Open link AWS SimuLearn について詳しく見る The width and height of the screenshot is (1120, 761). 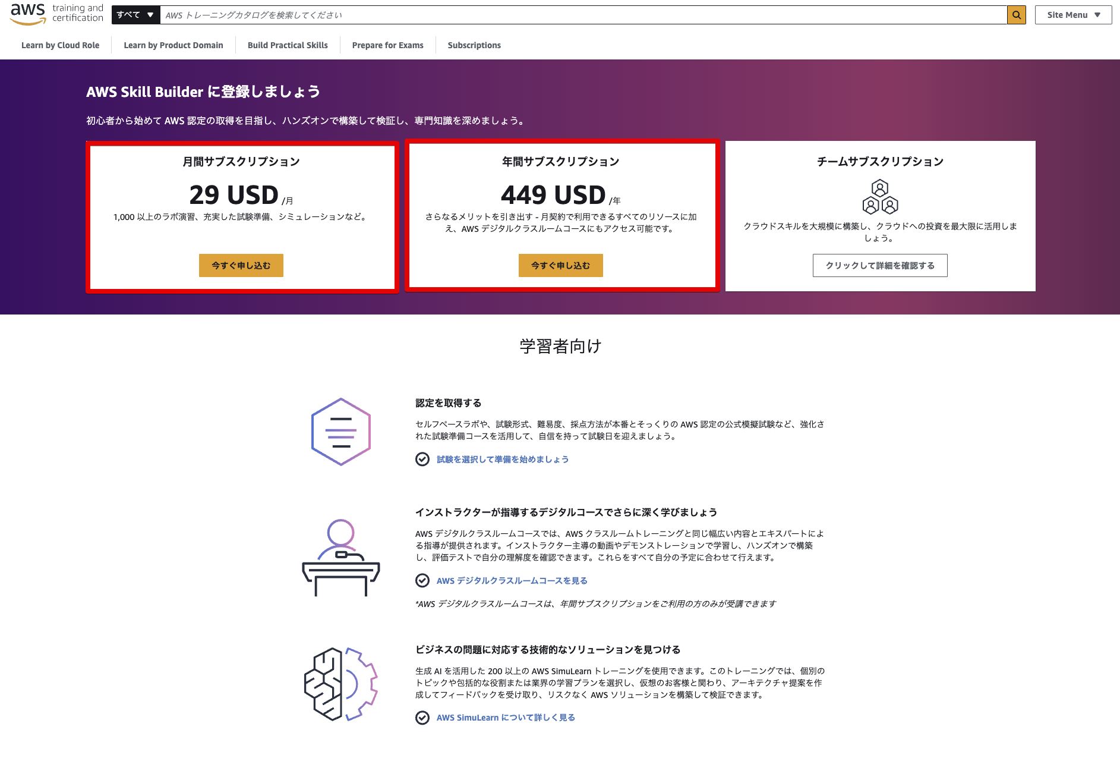click(506, 718)
